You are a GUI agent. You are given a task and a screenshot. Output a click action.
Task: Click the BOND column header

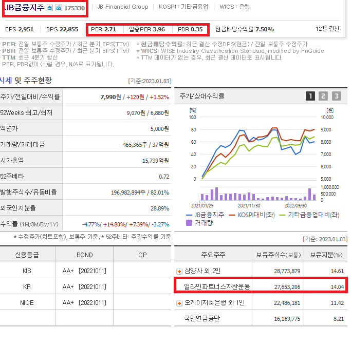85,255
